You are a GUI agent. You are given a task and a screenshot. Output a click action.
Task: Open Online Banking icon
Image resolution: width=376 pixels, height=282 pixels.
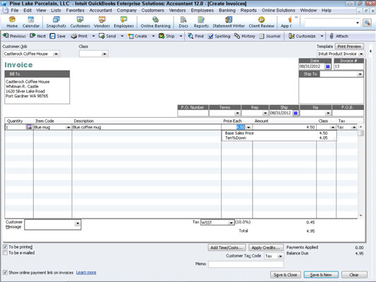[x=155, y=20]
